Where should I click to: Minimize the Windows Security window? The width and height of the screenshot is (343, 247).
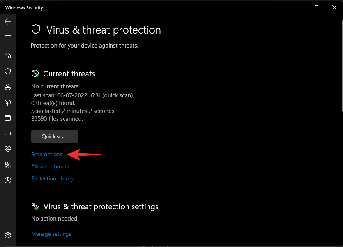298,7
